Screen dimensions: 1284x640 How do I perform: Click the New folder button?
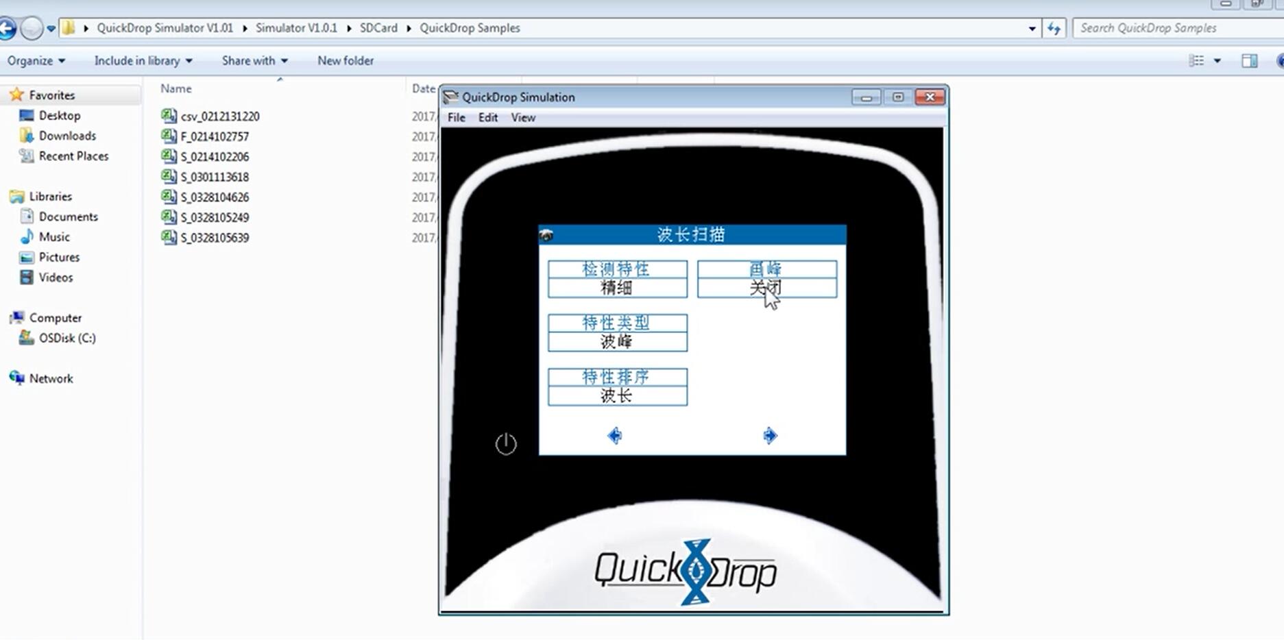pos(346,60)
